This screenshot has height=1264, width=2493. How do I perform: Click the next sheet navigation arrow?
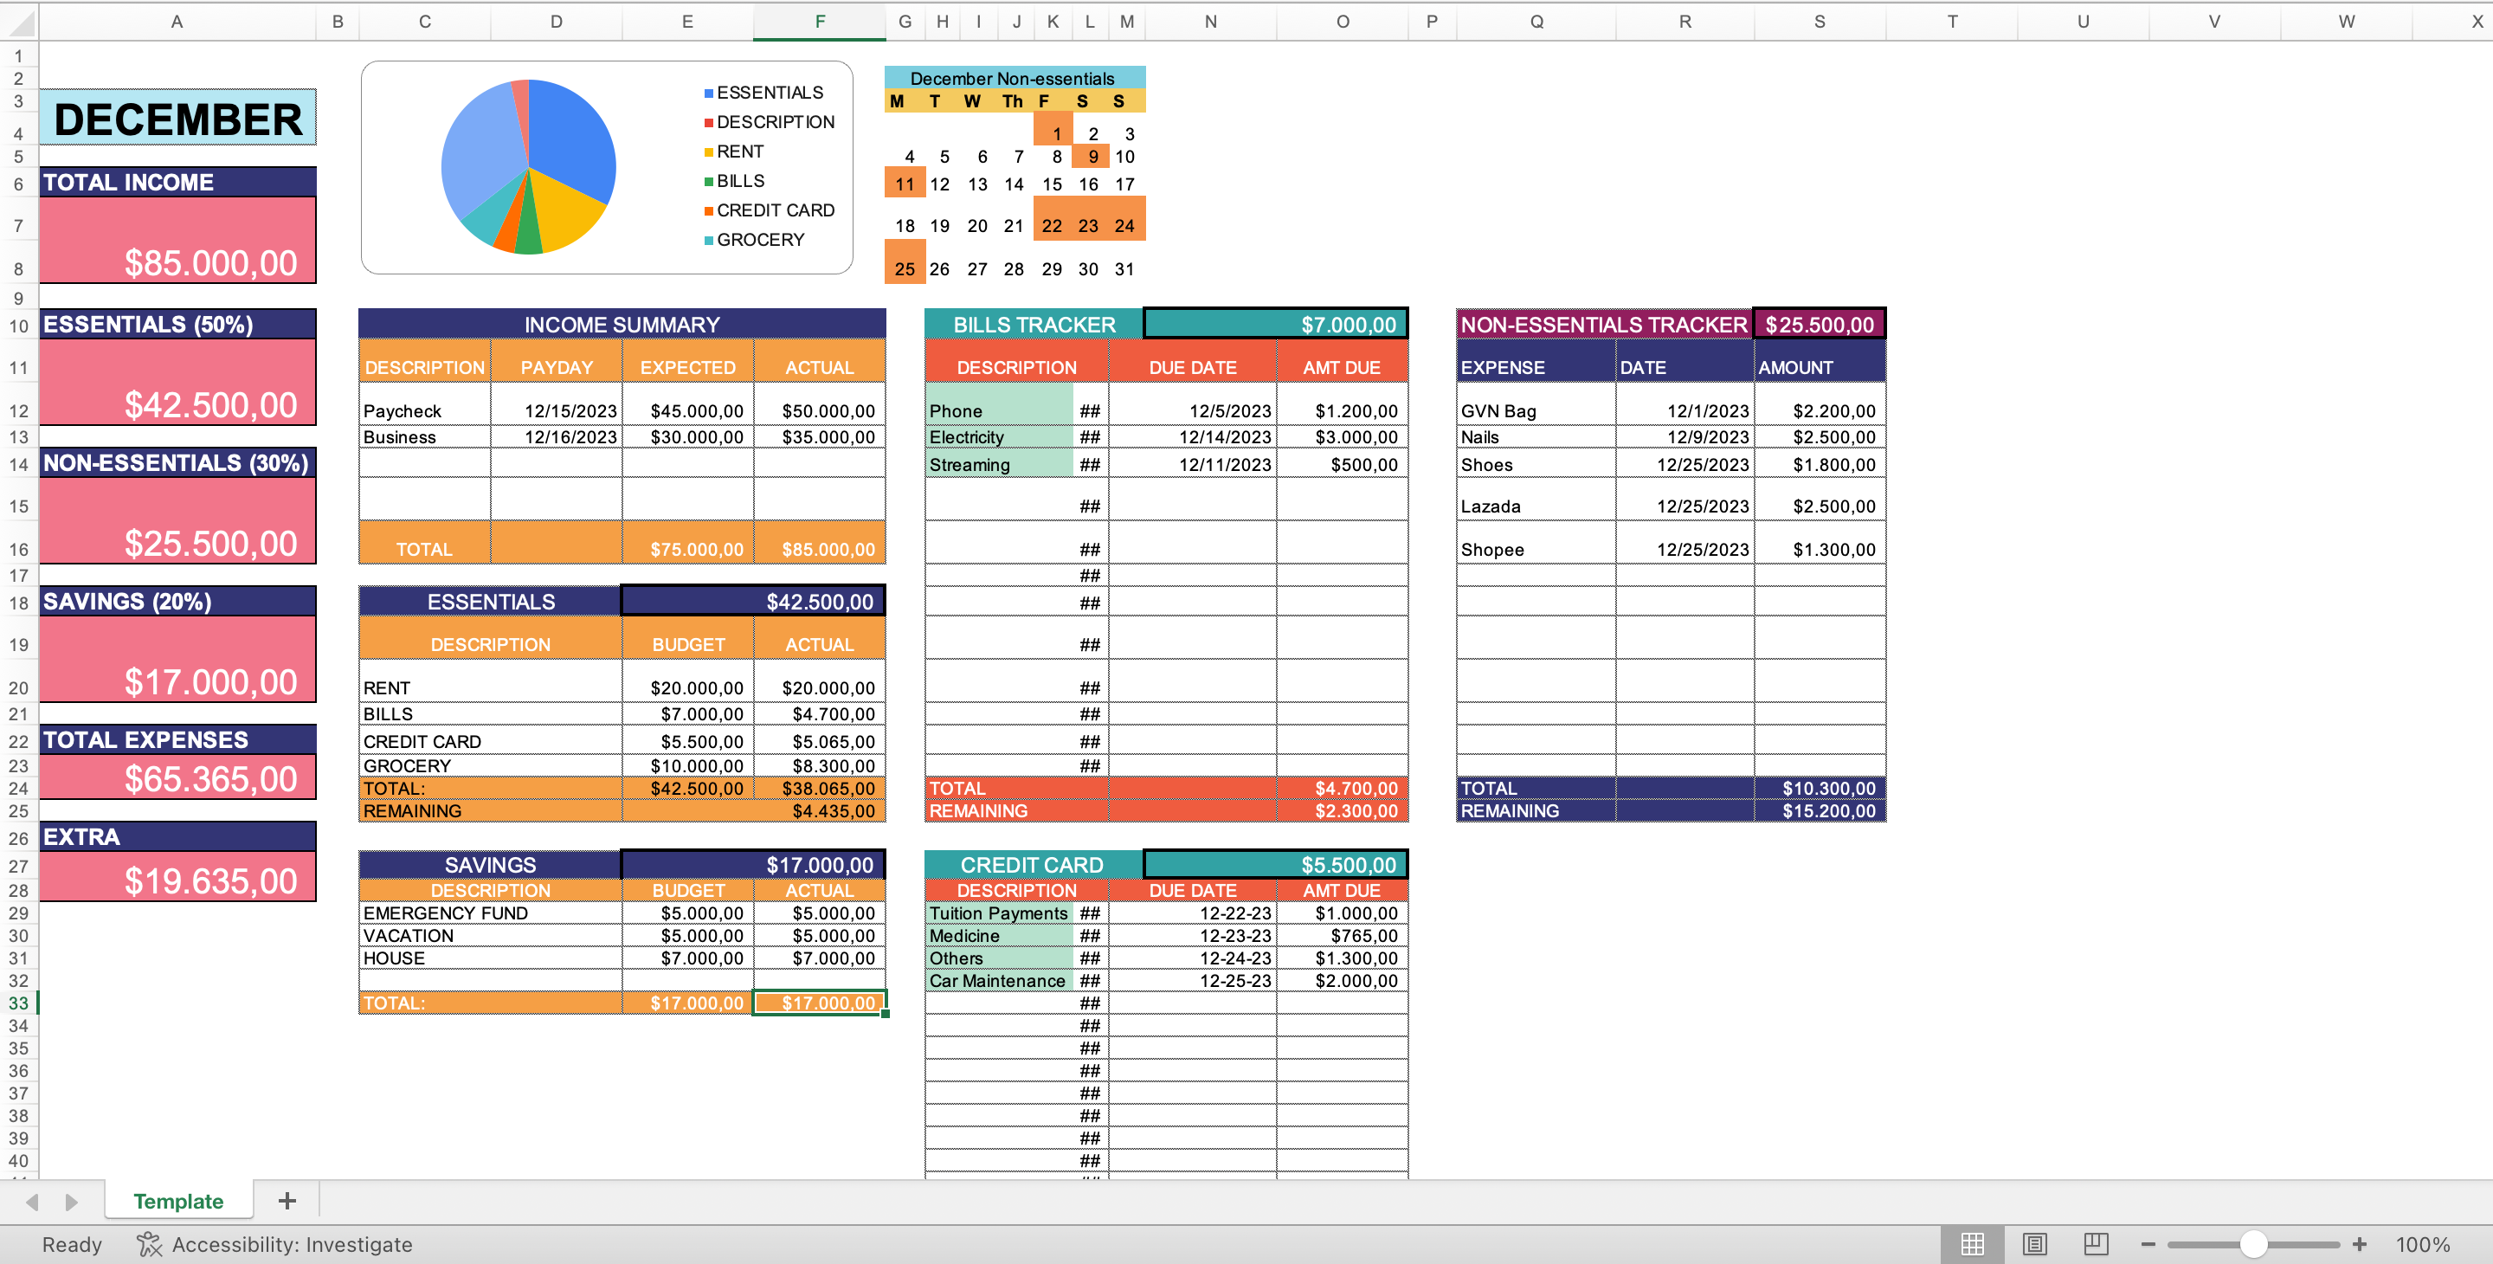pyautogui.click(x=72, y=1201)
